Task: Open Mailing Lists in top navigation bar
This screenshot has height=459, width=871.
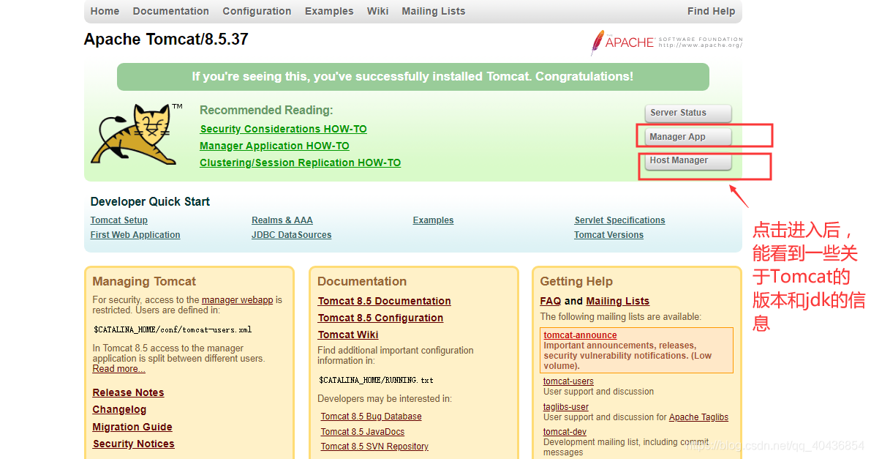Action: tap(433, 11)
